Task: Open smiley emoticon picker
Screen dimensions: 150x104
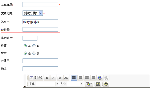Action: pyautogui.click(x=106, y=84)
